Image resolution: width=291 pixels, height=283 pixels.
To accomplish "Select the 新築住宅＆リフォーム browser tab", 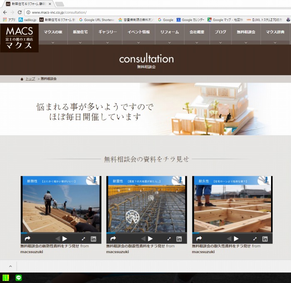I will 28,4.
